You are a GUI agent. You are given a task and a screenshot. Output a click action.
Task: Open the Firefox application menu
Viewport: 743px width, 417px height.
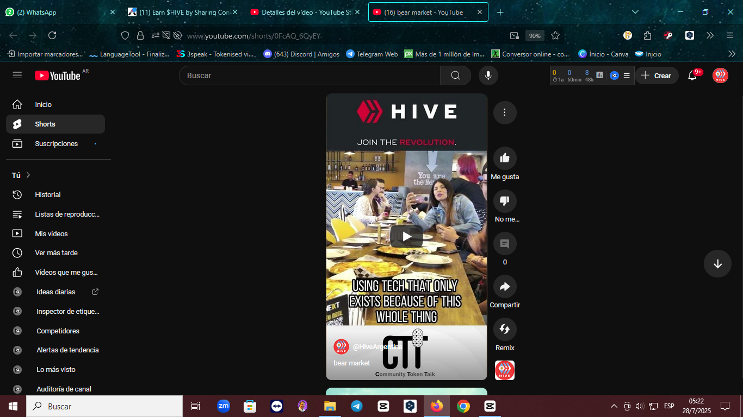(730, 35)
